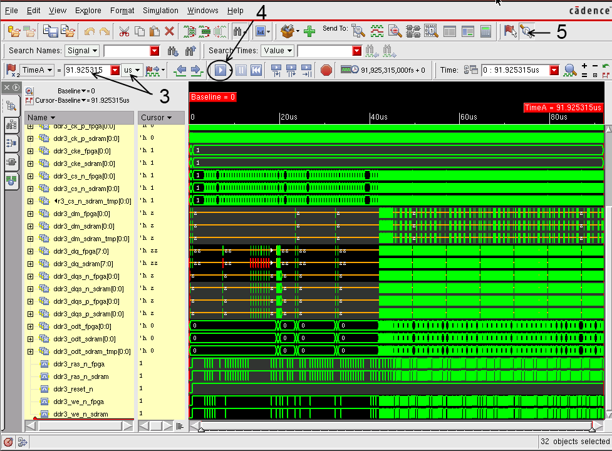
Task: Click the calculator icon in Send To toolbar
Action: coord(485,31)
